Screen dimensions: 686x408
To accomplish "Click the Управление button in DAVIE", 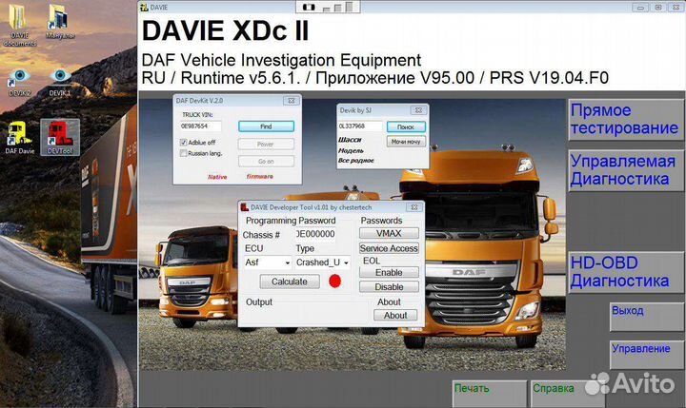I will (x=647, y=355).
